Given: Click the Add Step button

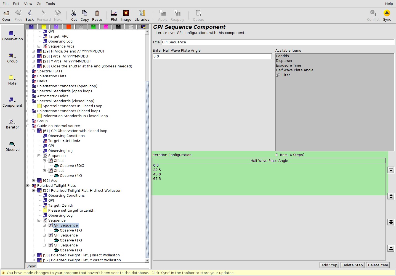Looking at the screenshot, I should click(x=329, y=265).
